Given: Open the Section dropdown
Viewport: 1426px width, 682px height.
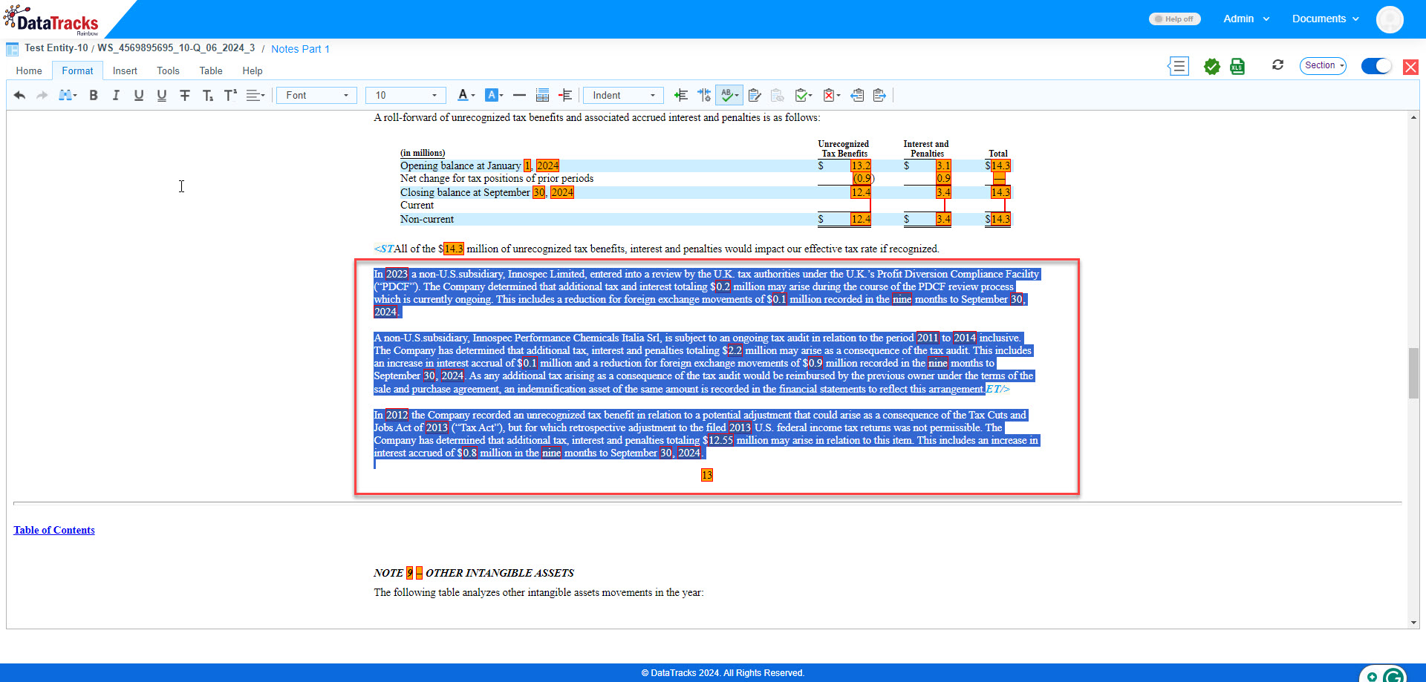Looking at the screenshot, I should 1324,65.
